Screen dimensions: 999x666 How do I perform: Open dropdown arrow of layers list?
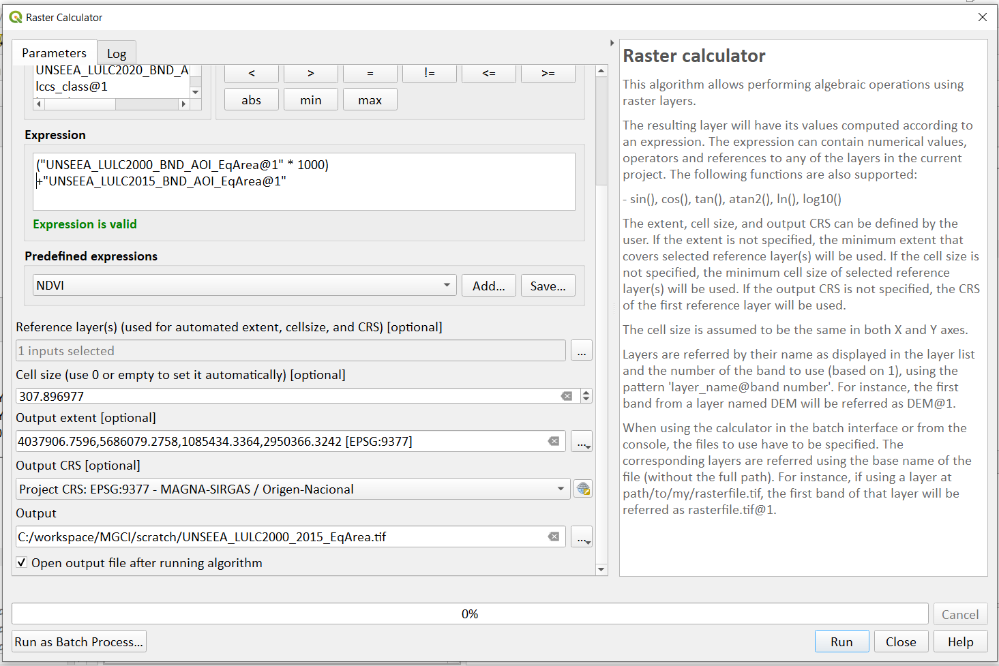pos(196,92)
